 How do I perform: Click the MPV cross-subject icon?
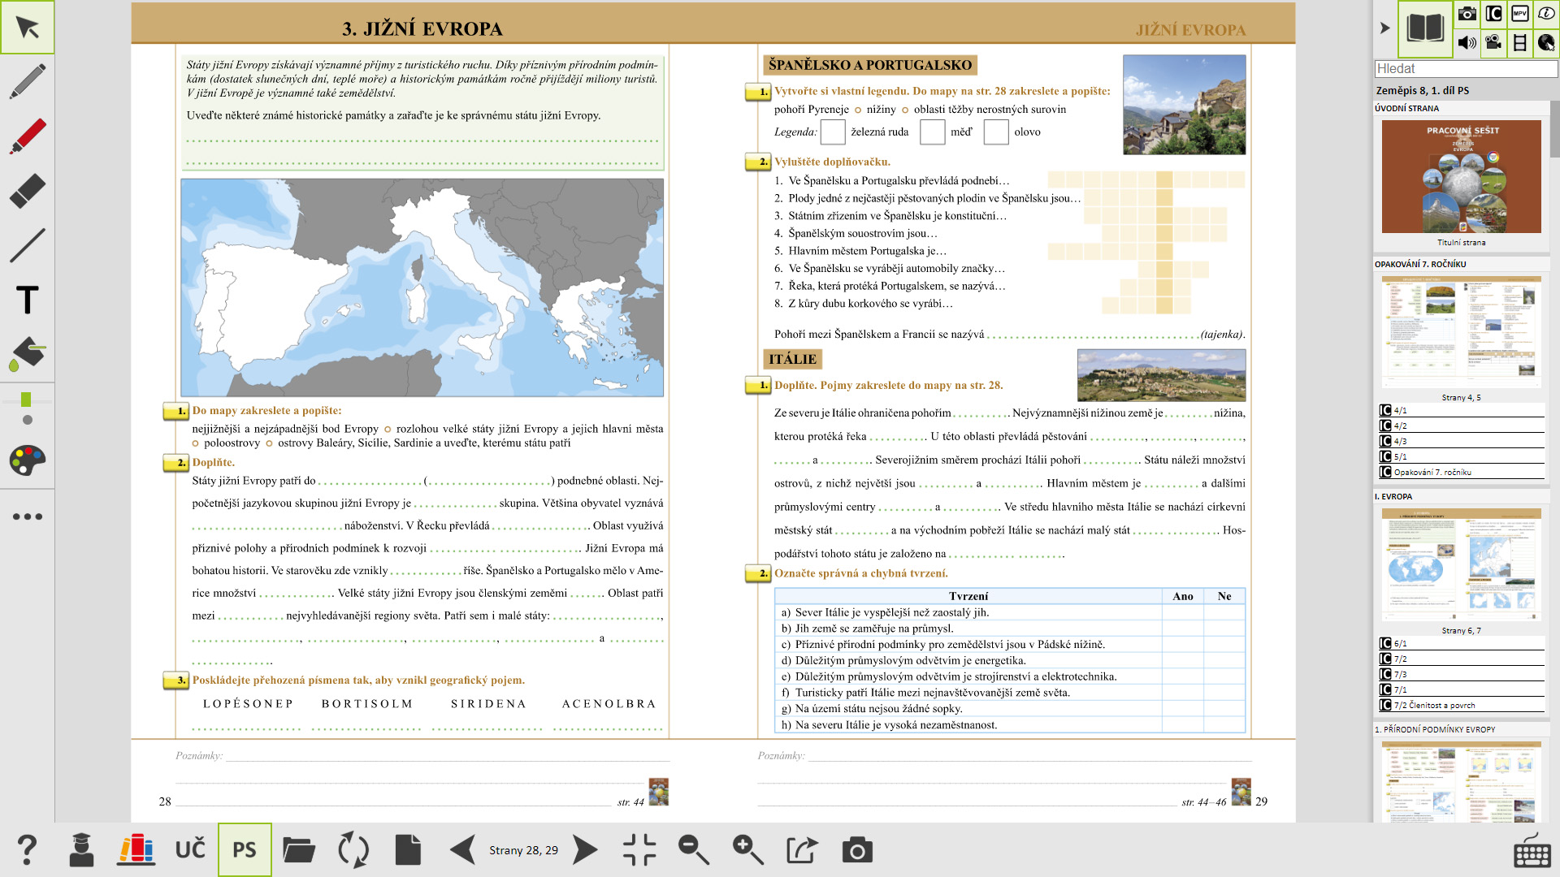tap(1520, 14)
